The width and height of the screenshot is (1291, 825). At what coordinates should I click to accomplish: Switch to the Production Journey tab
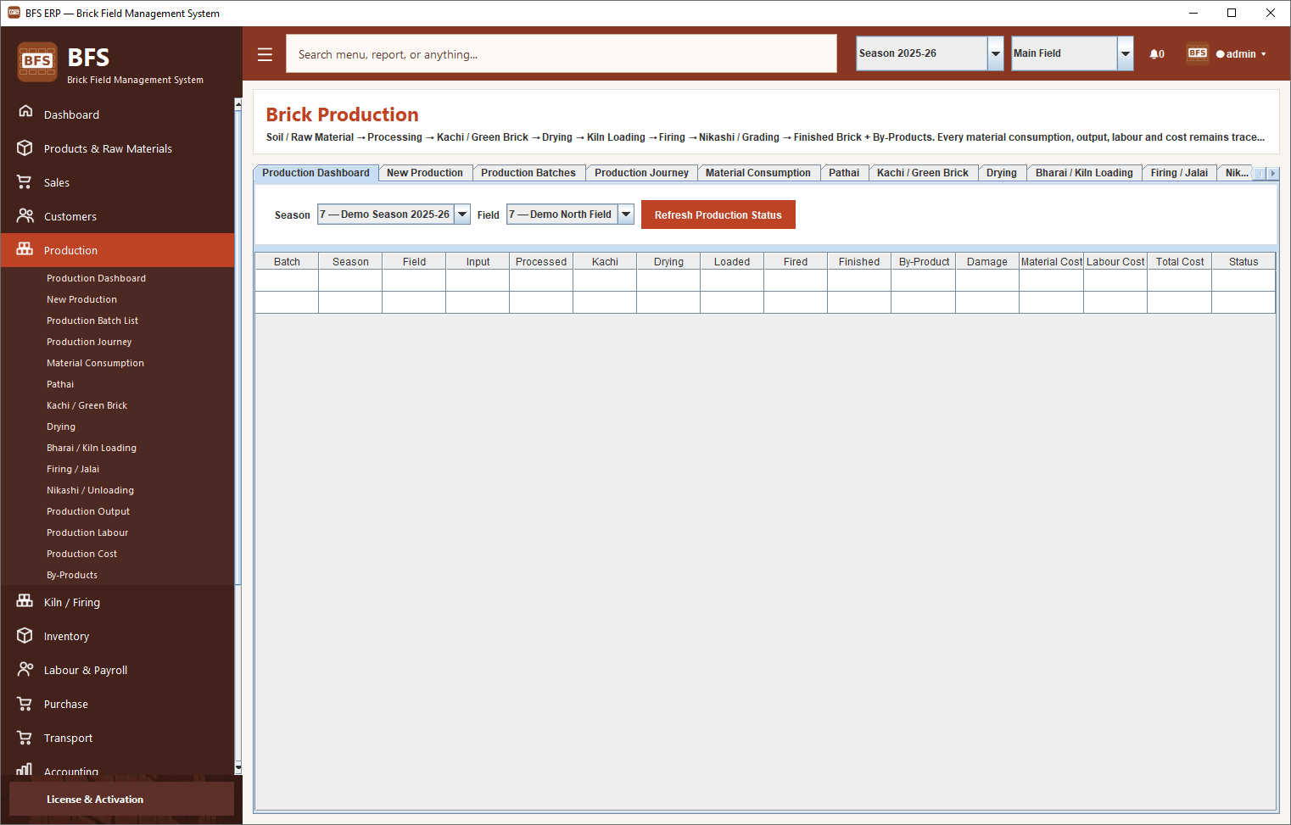[641, 173]
